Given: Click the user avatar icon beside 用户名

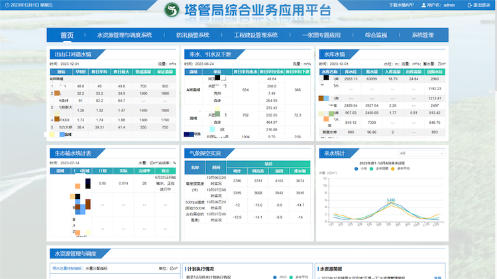Looking at the screenshot, I should (x=423, y=5).
